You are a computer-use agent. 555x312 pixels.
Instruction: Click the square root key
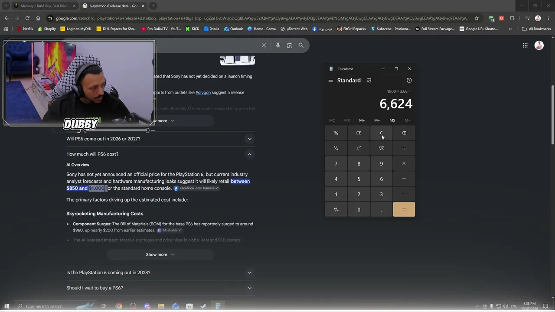coord(382,148)
